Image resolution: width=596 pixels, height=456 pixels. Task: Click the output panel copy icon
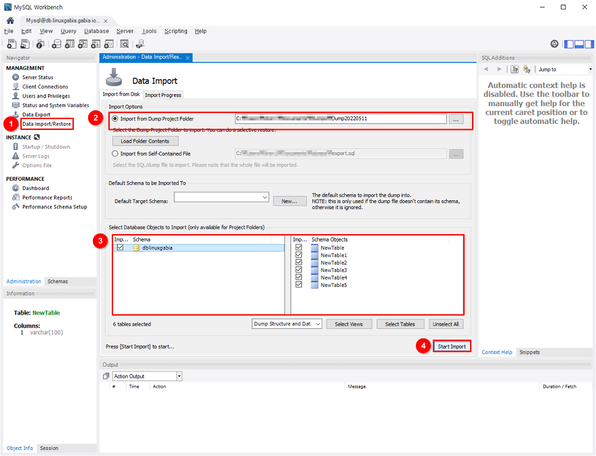[106, 376]
